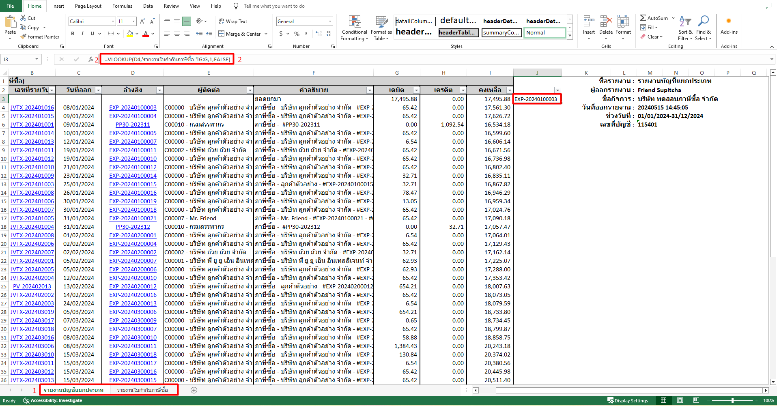This screenshot has width=777, height=406.
Task: Open the Calibri font name dropdown
Action: pos(113,21)
